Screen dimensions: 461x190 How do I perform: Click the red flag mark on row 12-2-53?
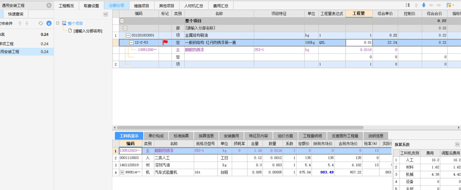pos(165,42)
